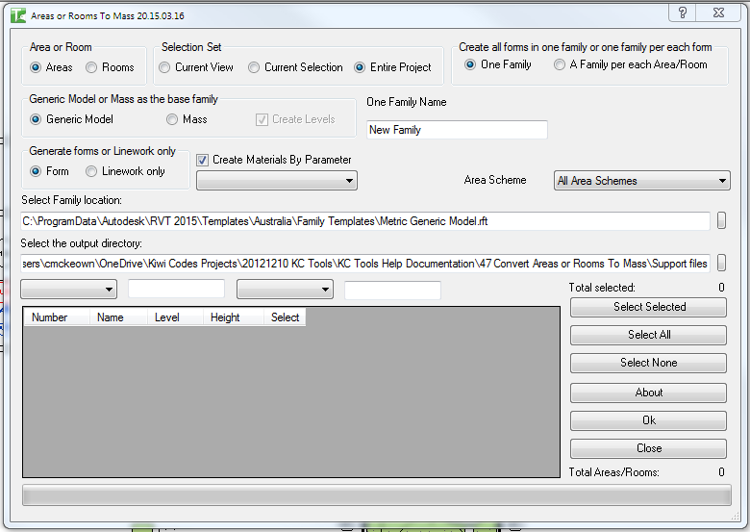Sort by the Number column header
The width and height of the screenshot is (750, 532).
(50, 317)
